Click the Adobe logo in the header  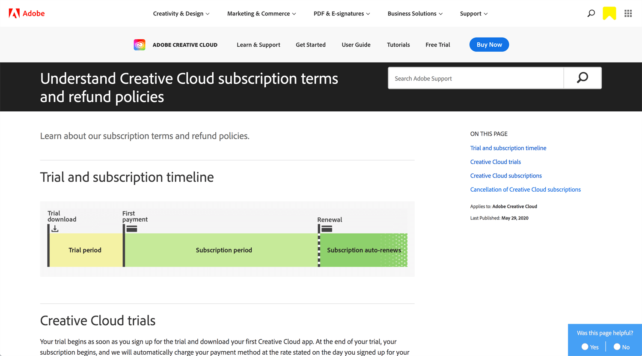[27, 13]
